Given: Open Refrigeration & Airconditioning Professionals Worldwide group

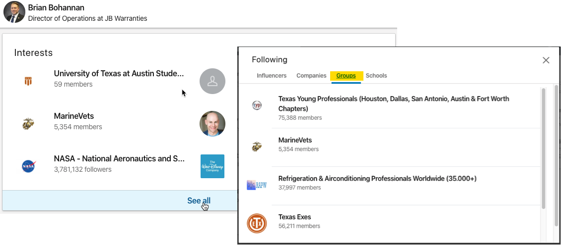Looking at the screenshot, I should pyautogui.click(x=377, y=178).
